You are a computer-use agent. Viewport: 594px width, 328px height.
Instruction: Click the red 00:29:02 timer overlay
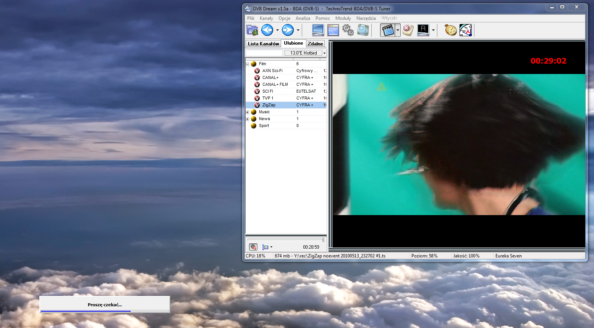[x=548, y=61]
